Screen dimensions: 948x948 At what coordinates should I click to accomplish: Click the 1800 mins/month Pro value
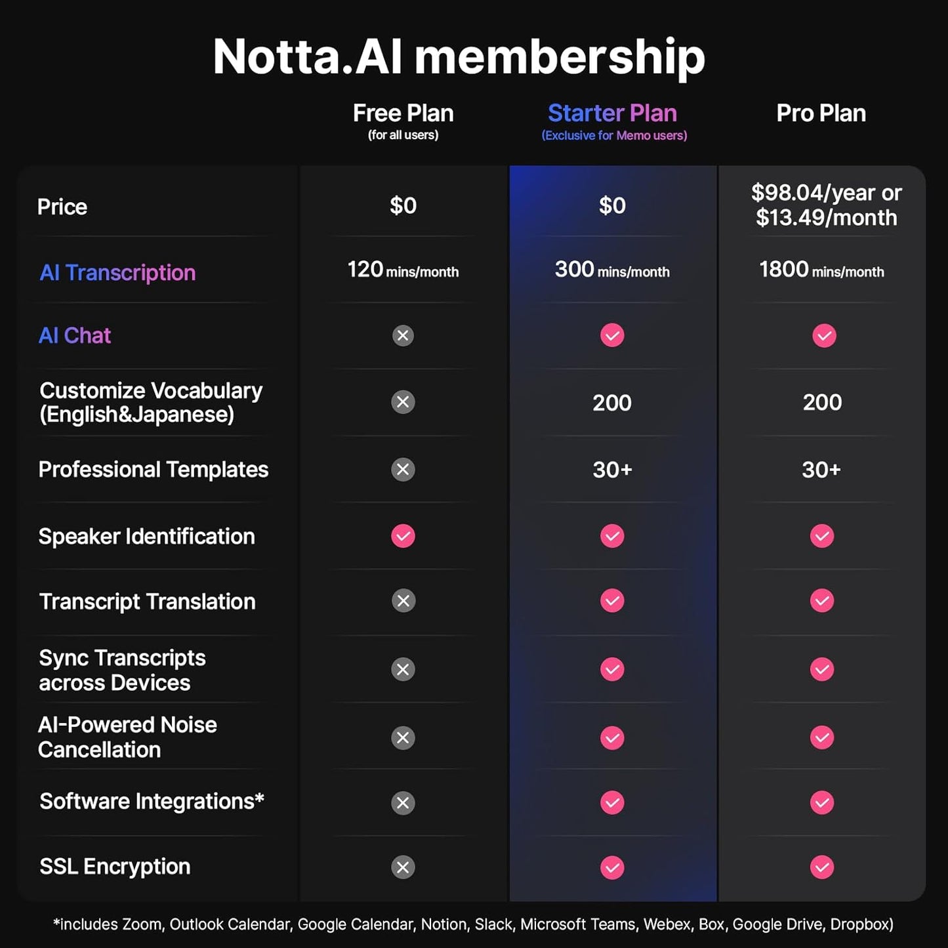coord(821,270)
